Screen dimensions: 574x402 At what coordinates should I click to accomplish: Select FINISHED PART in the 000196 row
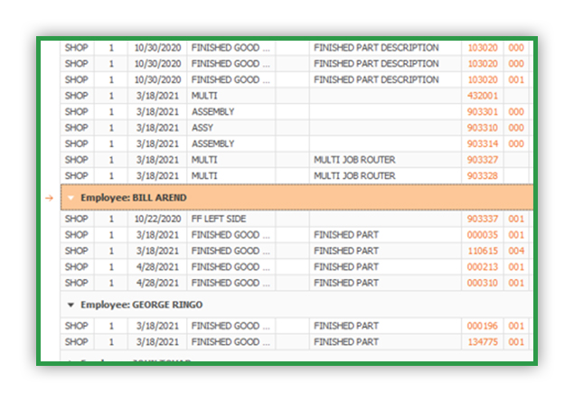[x=385, y=326]
